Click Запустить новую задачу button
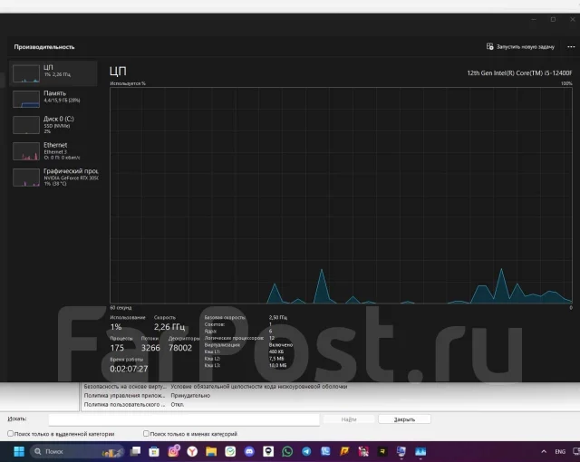Image resolution: width=580 pixels, height=462 pixels. (x=520, y=46)
